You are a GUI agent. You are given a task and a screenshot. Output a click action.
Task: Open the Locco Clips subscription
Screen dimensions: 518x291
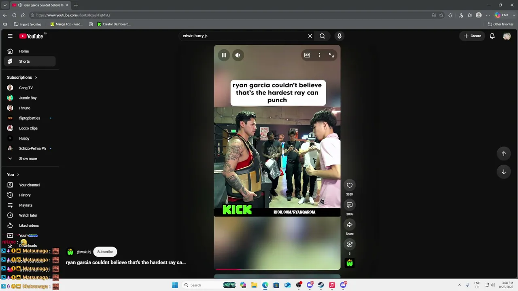(30, 128)
